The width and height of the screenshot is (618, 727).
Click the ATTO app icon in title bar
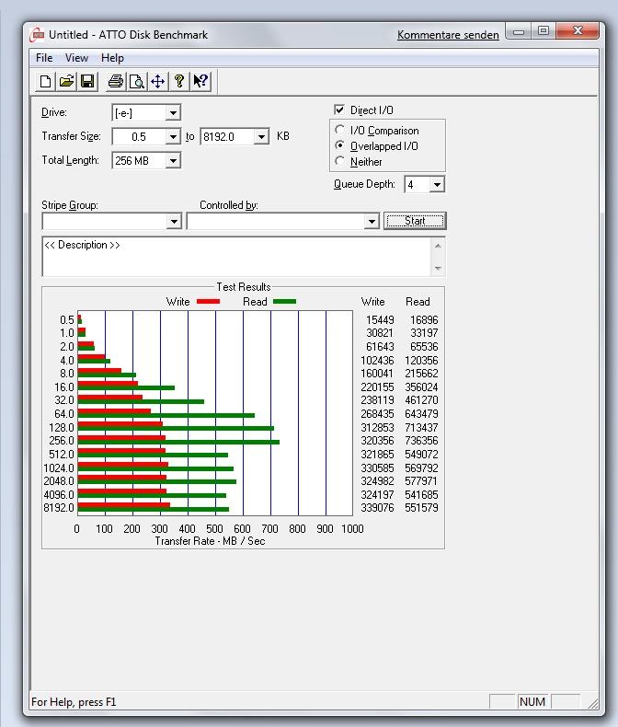coord(37,35)
